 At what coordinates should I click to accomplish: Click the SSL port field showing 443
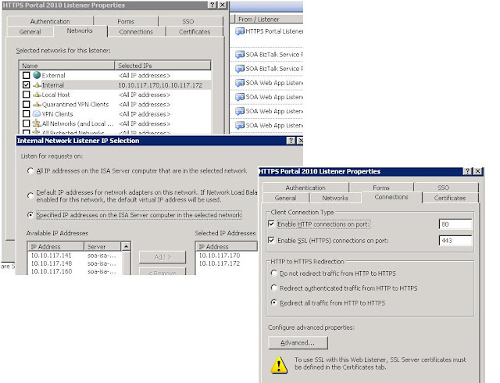[x=455, y=240]
